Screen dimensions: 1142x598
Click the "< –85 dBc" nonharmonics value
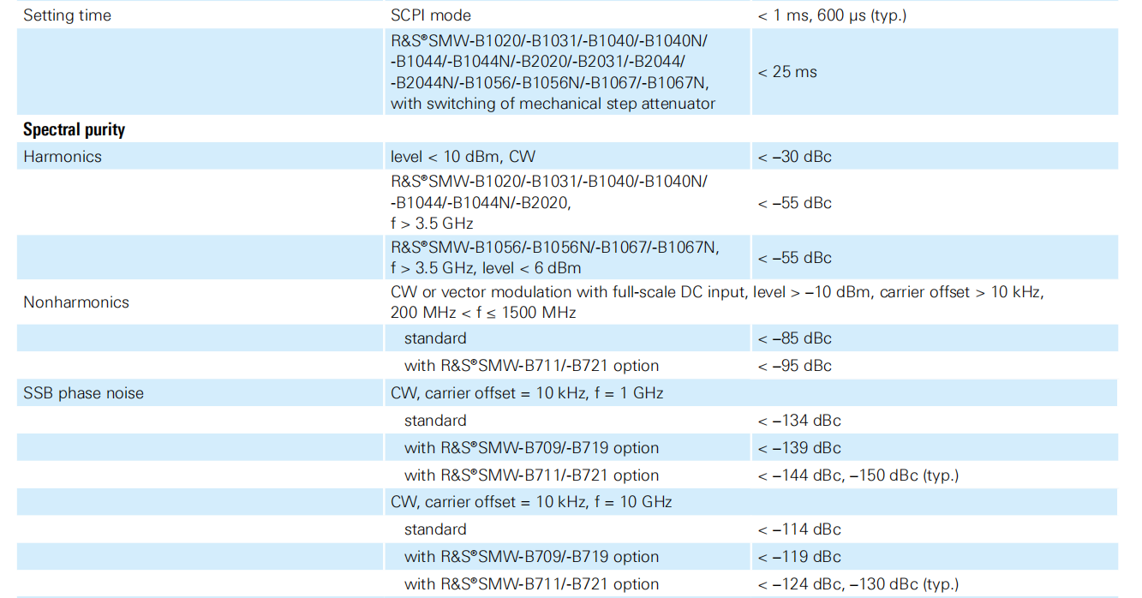794,338
